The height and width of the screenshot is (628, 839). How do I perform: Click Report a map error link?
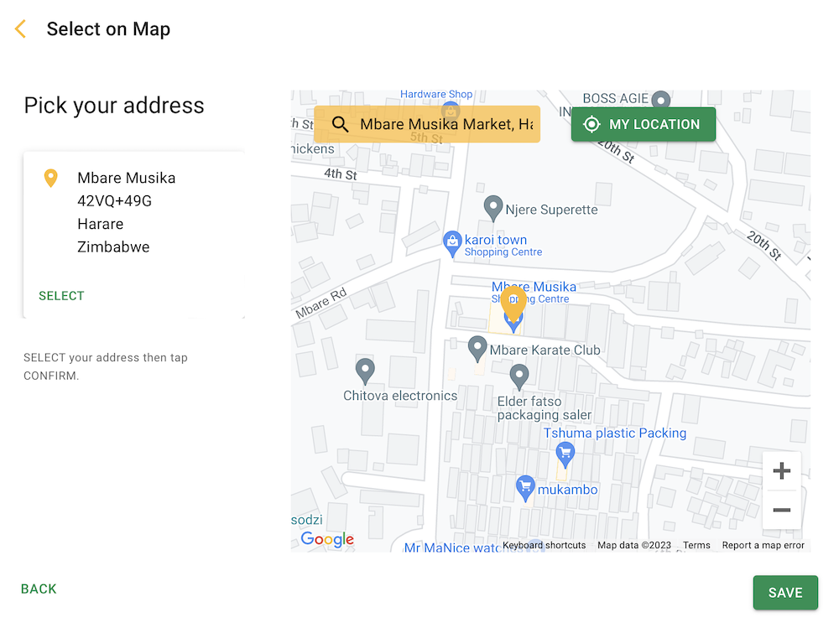point(763,545)
